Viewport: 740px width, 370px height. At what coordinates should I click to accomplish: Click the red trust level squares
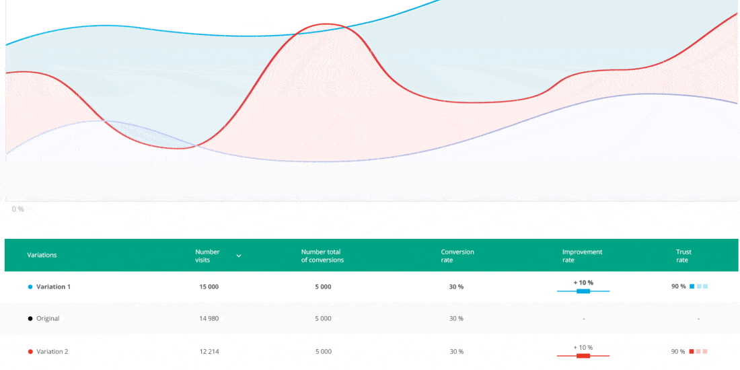699,352
